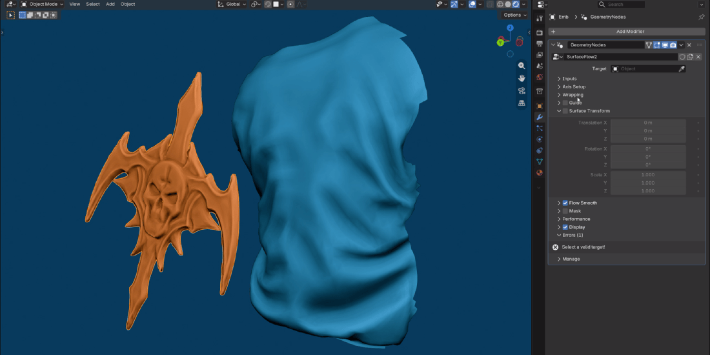
Task: Toggle modifier viewport display
Action: [665, 45]
